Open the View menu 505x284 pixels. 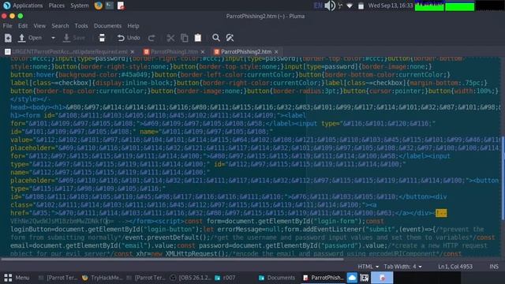[39, 26]
